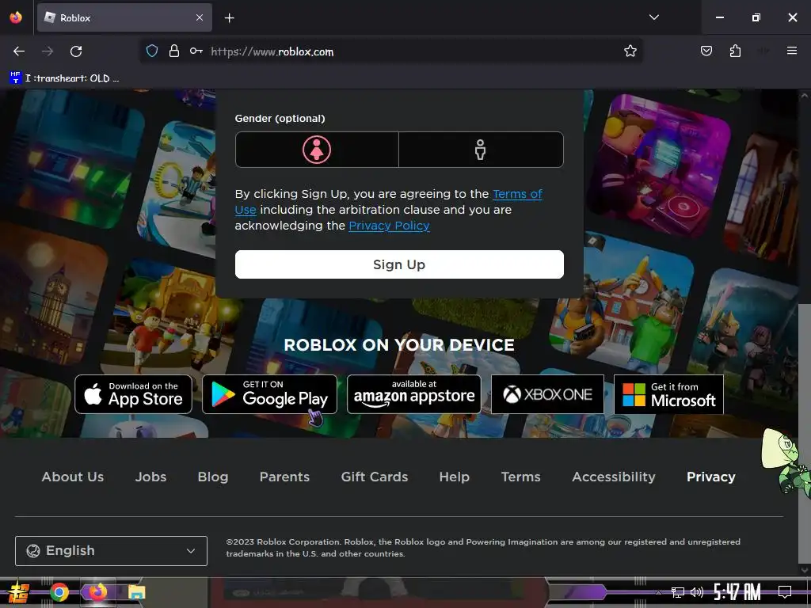Open the Terms of Use link

(517, 194)
